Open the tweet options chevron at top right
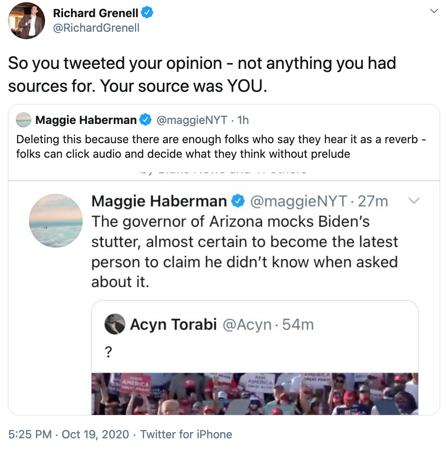446x450 pixels. pyautogui.click(x=434, y=11)
